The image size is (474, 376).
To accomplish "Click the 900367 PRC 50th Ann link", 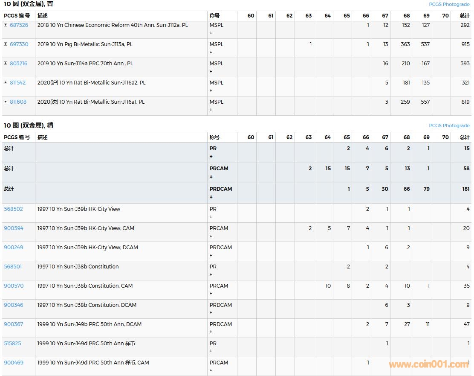I will click(14, 324).
